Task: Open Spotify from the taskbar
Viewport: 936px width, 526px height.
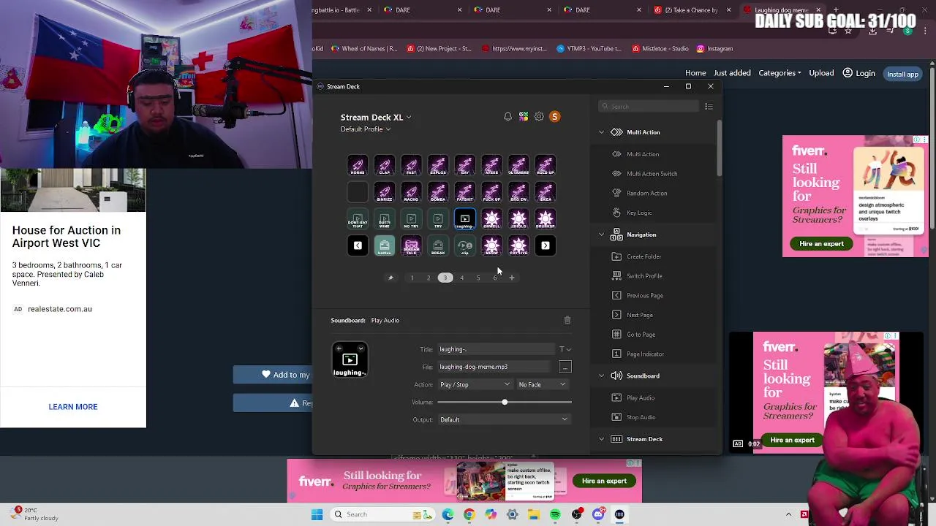Action: (555, 514)
